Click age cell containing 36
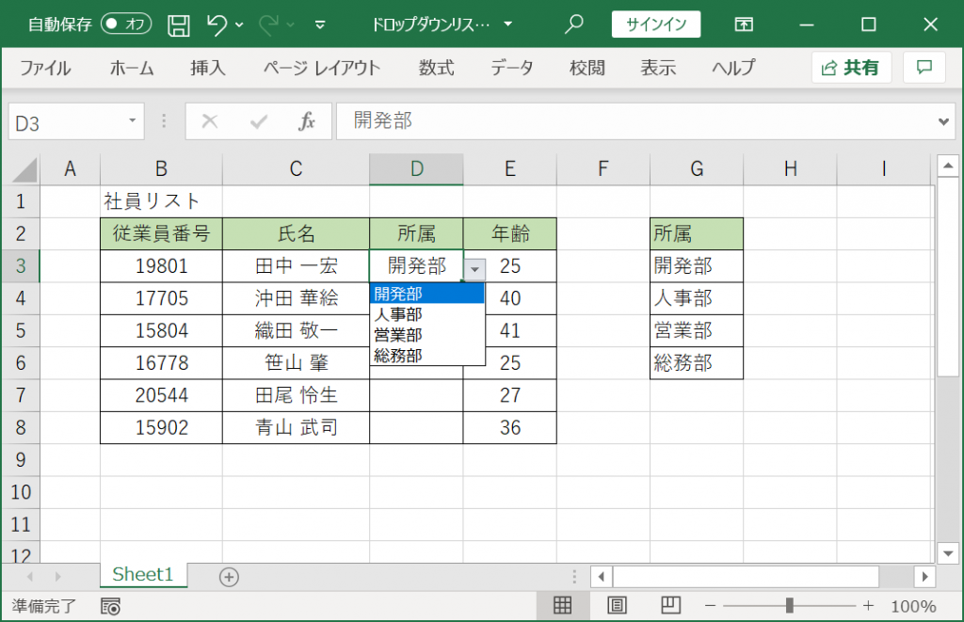The width and height of the screenshot is (964, 622). coord(509,427)
